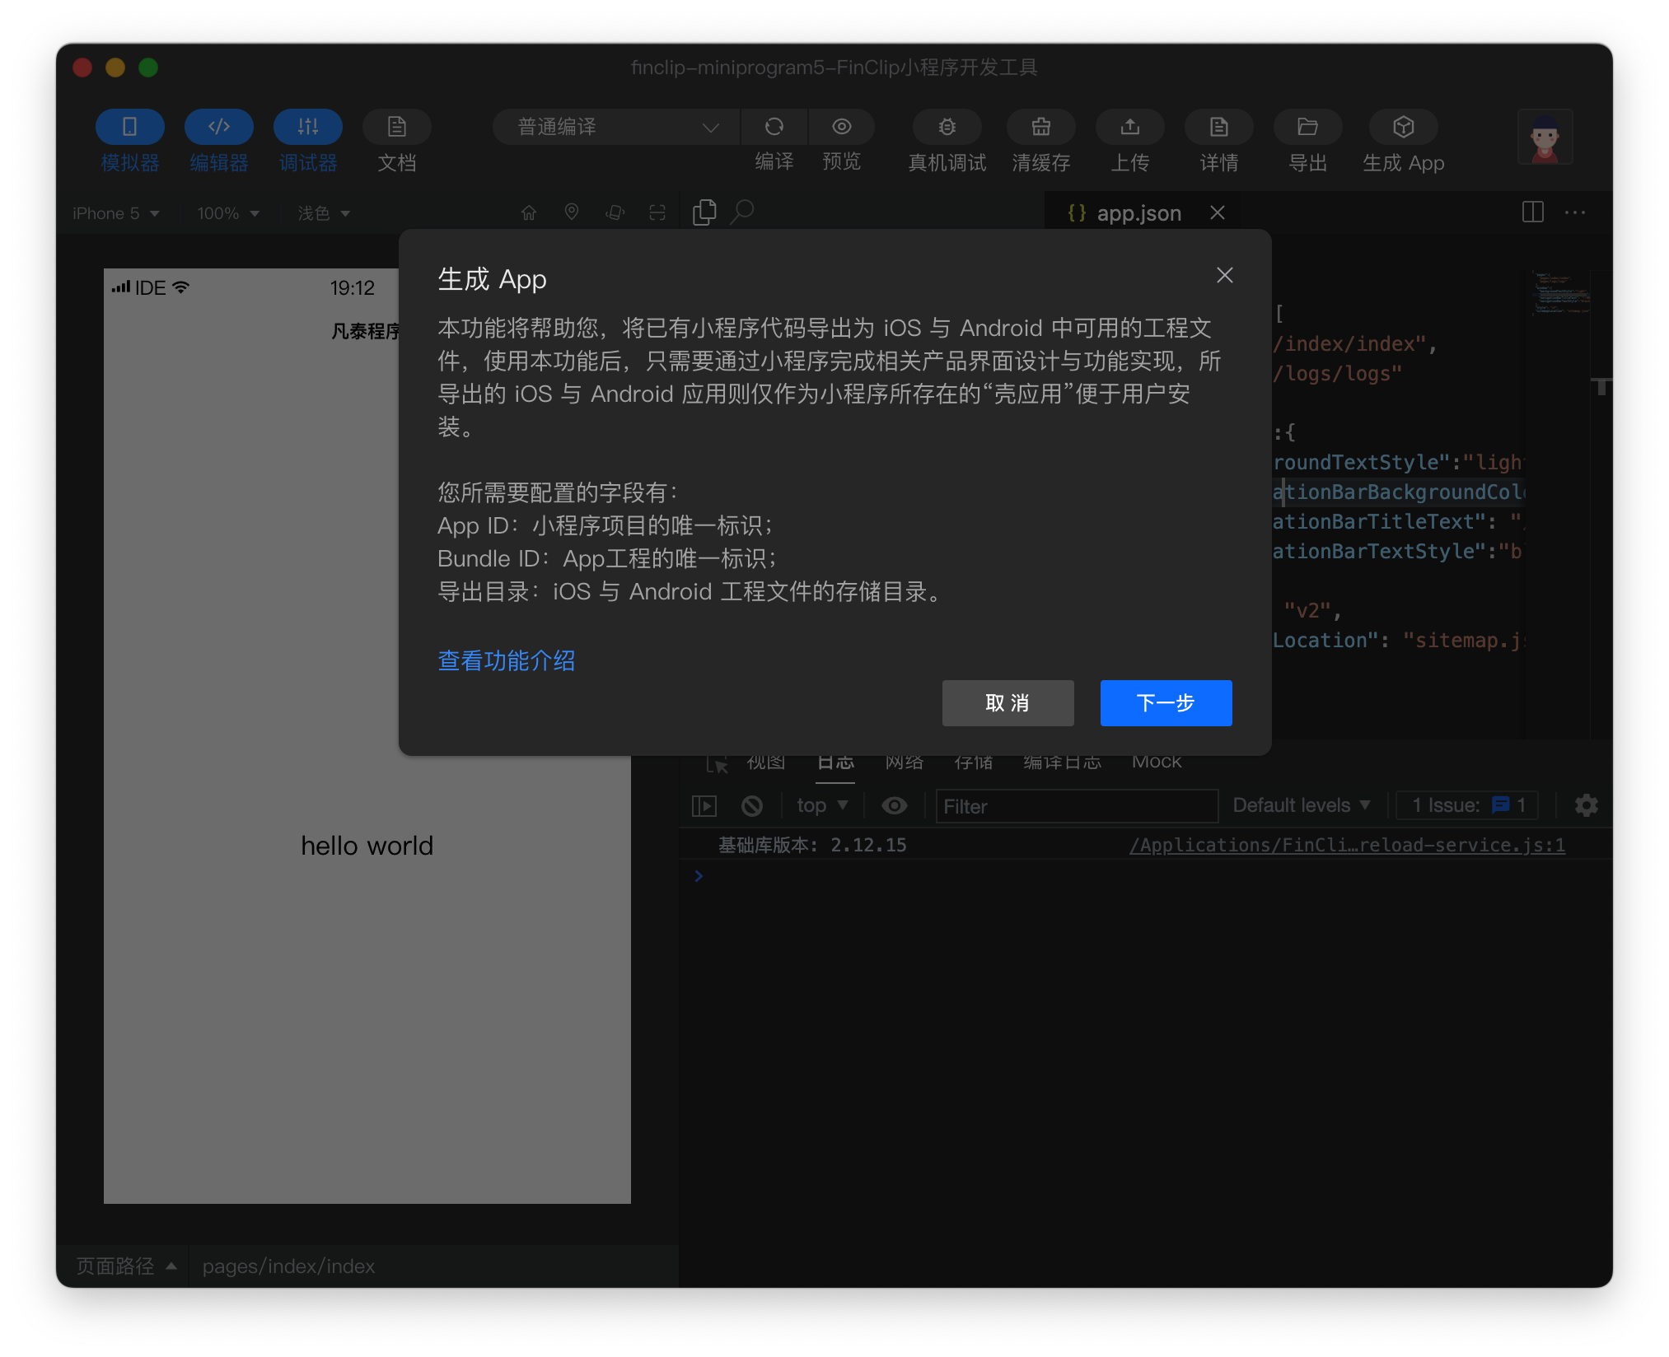This screenshot has width=1669, height=1357.
Task: Select the app.json editor tab
Action: pos(1139,212)
